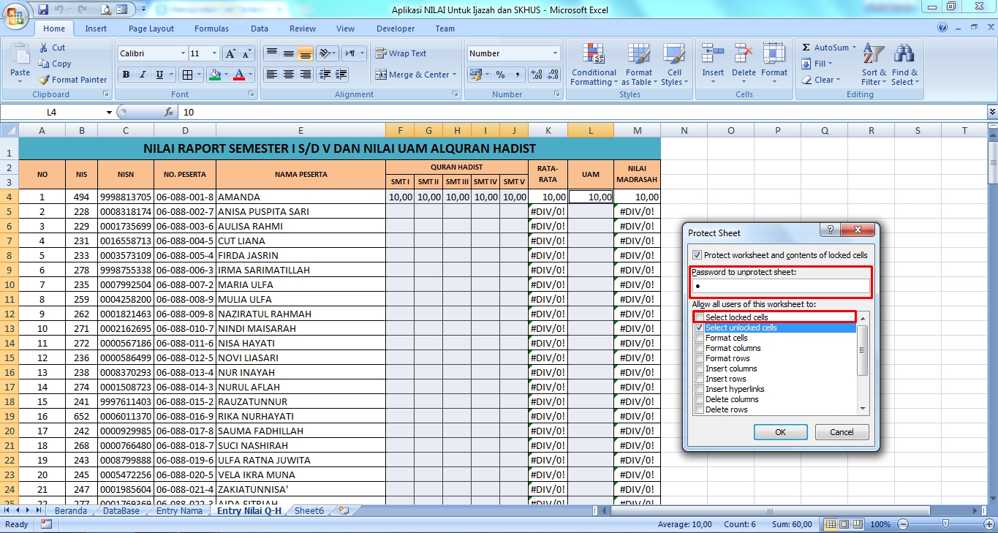Uncheck Select unlocked cells option
The width and height of the screenshot is (998, 533).
700,328
